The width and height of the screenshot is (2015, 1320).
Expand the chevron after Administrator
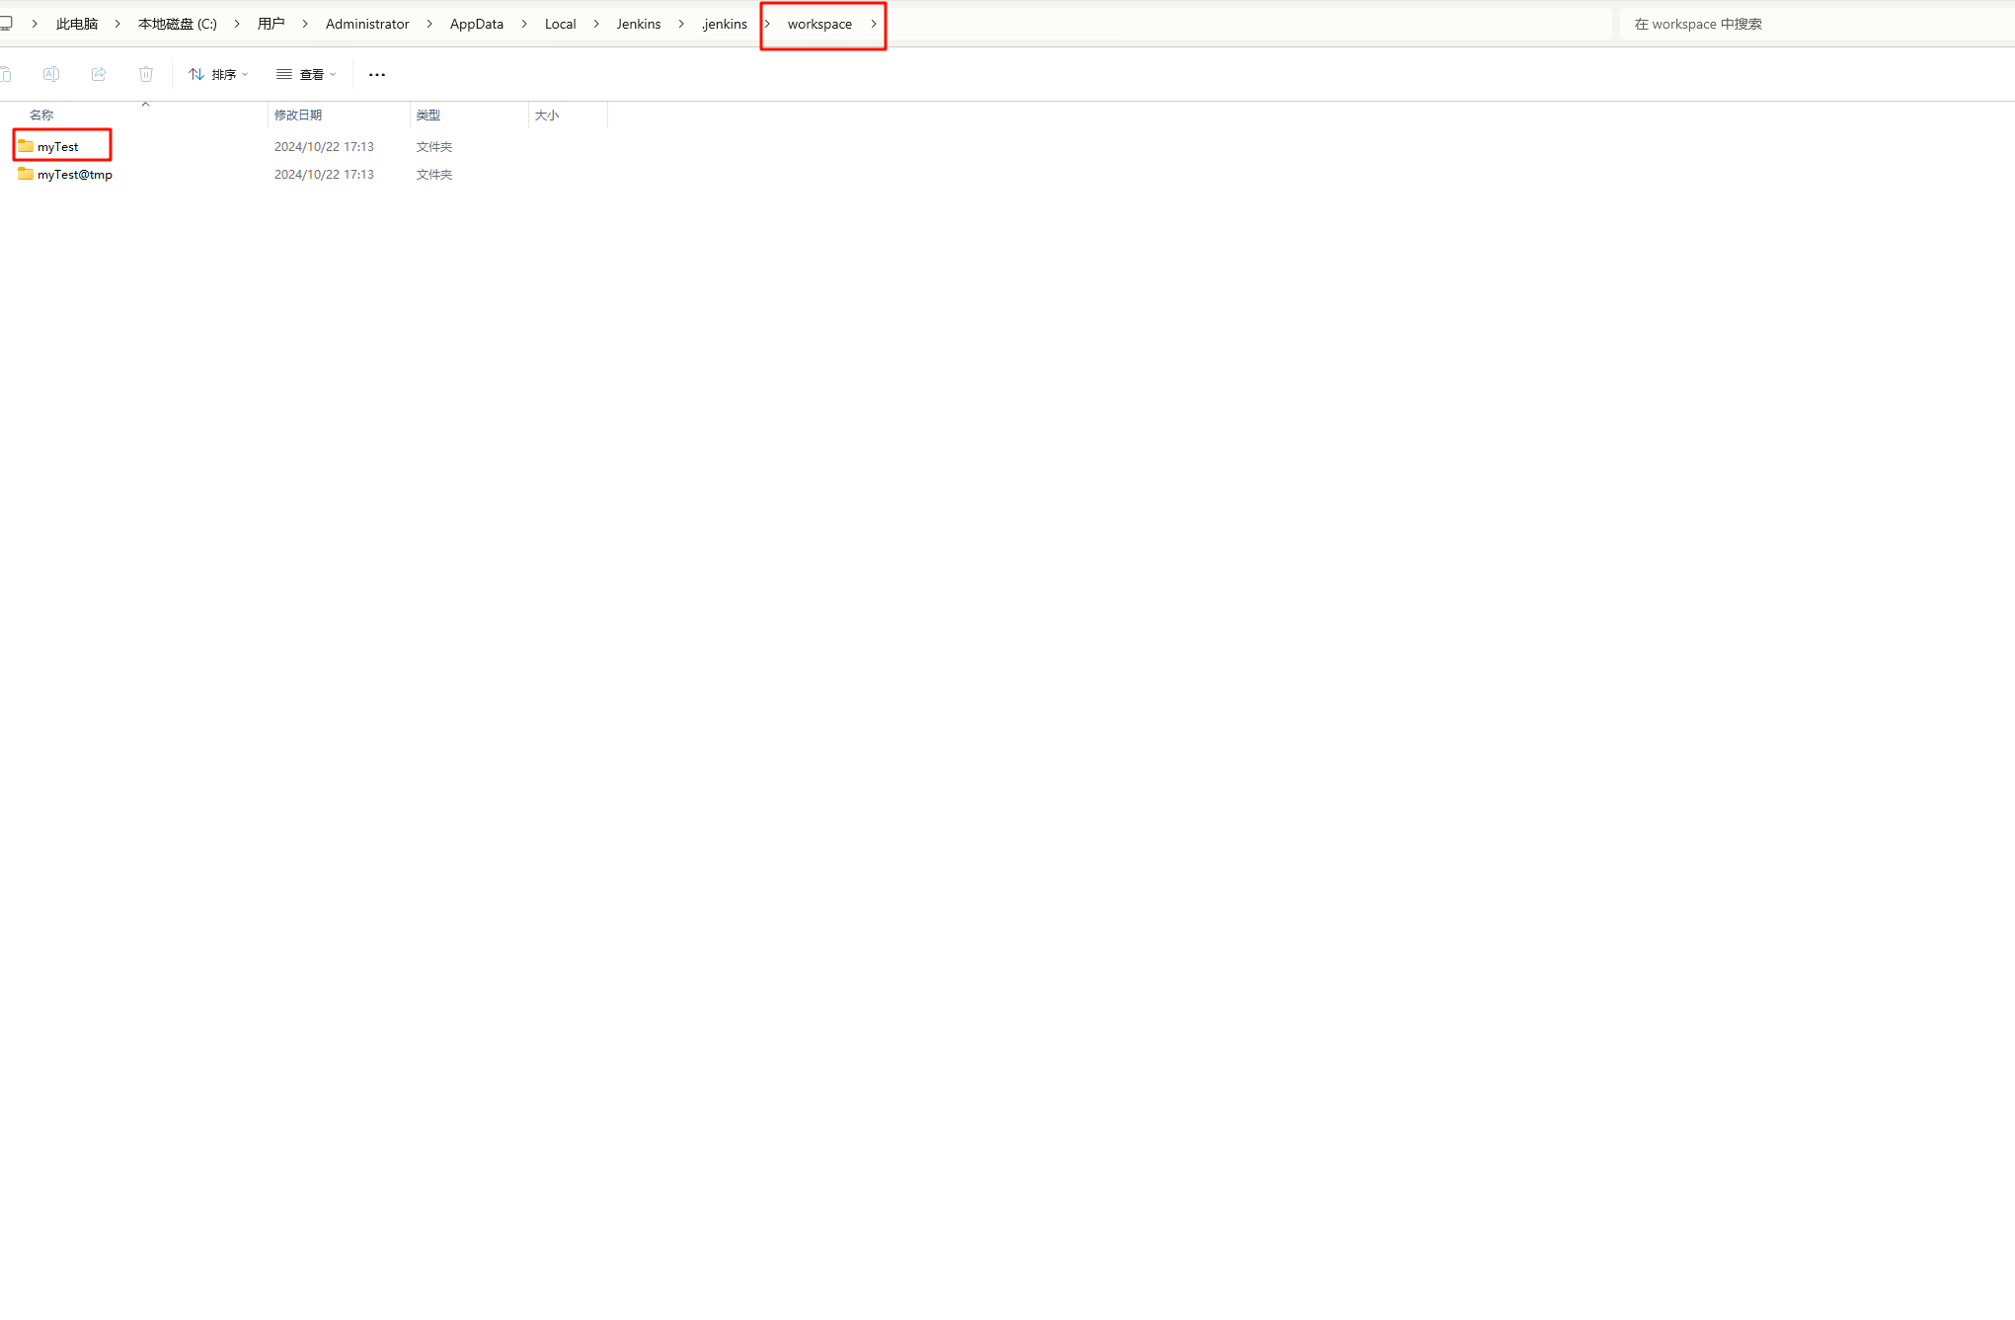click(x=429, y=24)
